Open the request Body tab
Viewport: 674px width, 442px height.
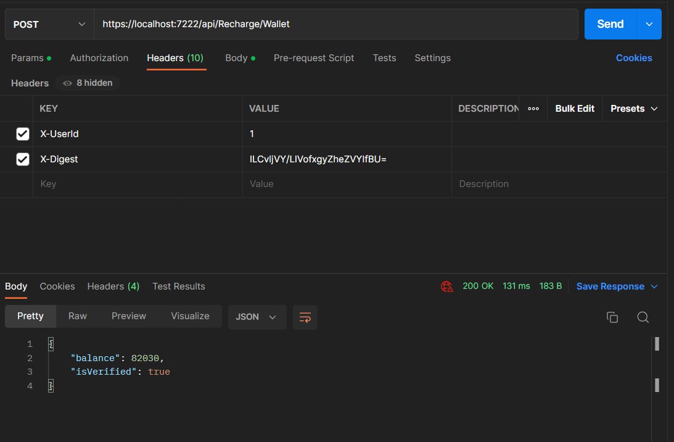(x=240, y=57)
